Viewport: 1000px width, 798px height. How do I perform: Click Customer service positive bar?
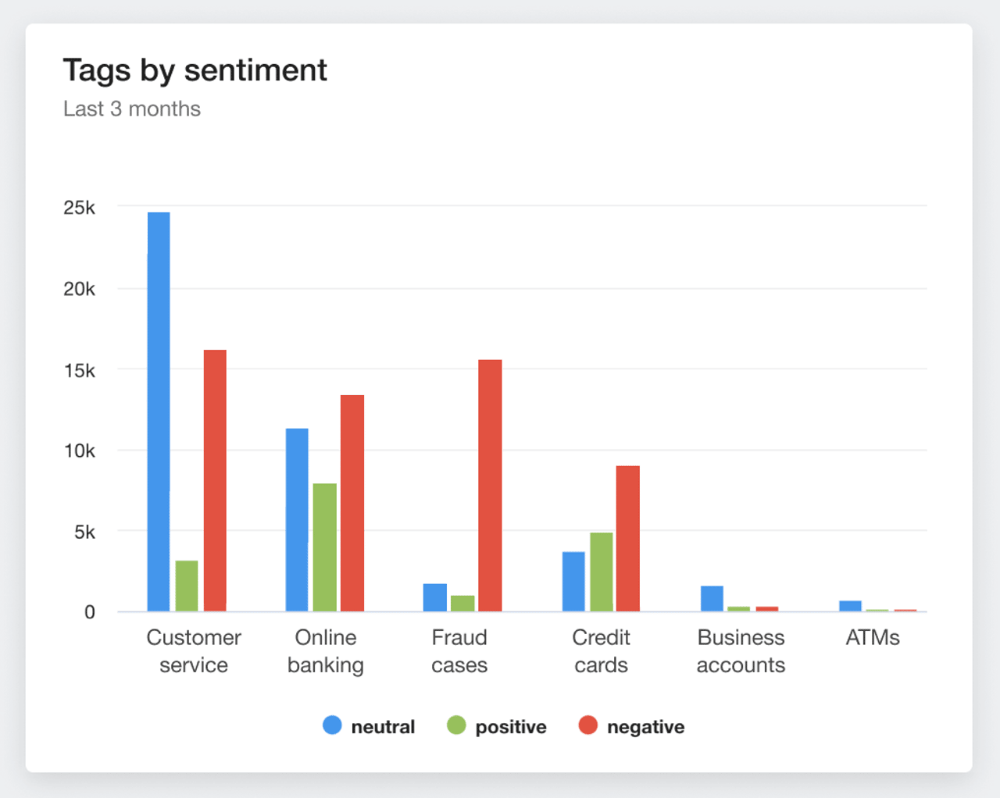(187, 586)
